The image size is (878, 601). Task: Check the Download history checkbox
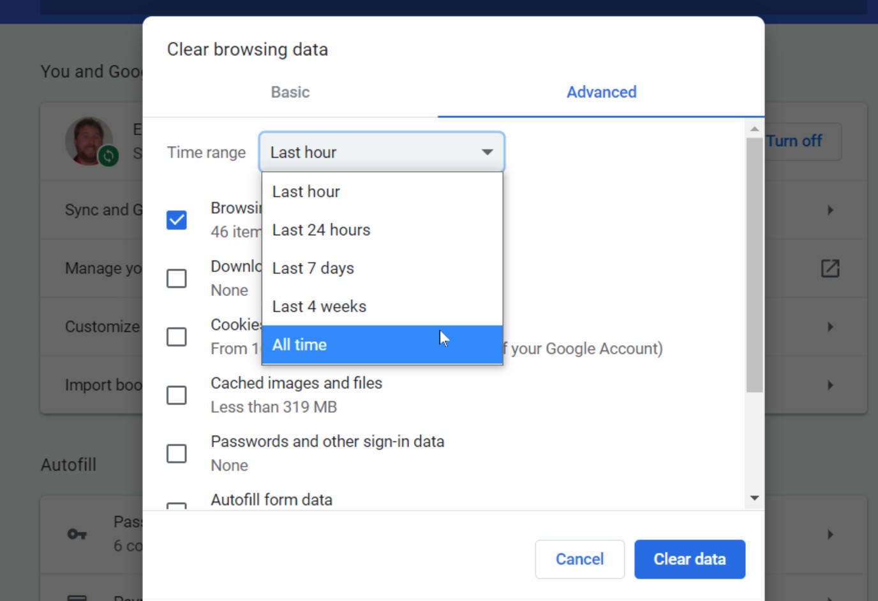[177, 278]
